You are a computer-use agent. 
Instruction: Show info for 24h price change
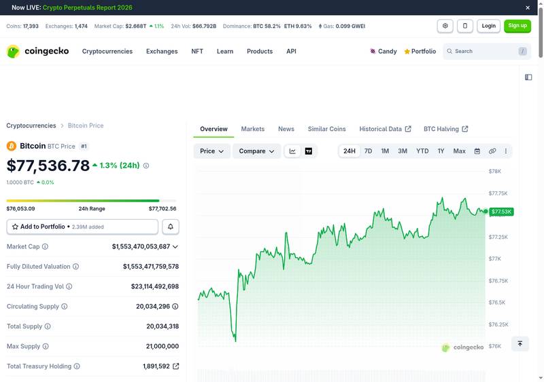(x=146, y=166)
